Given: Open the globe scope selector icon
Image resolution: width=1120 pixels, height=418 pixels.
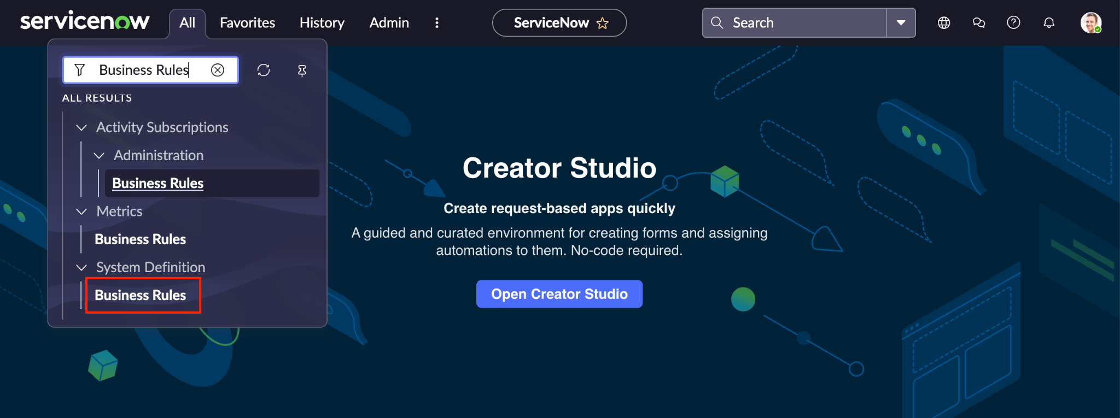Looking at the screenshot, I should 944,23.
